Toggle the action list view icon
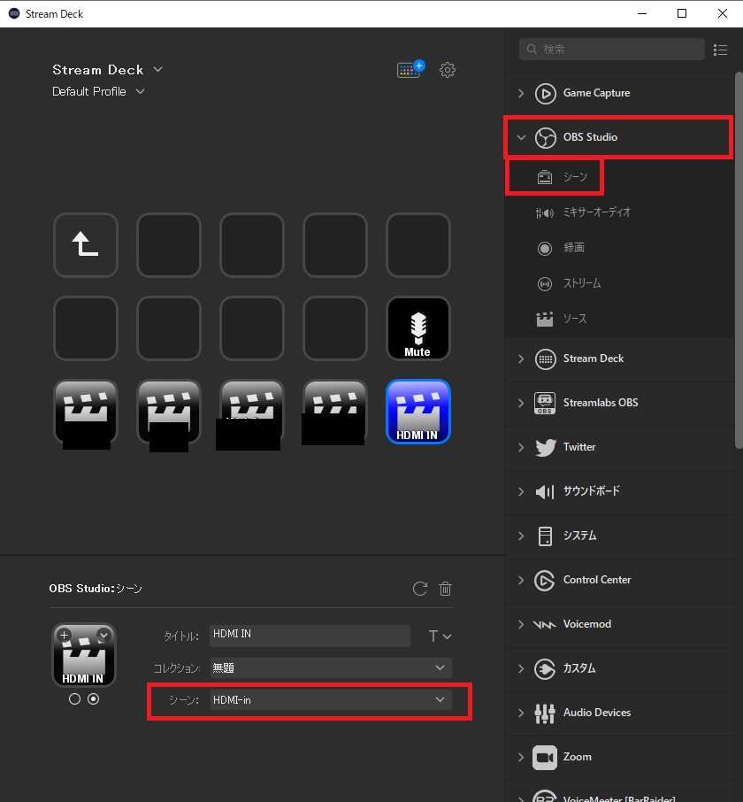Image resolution: width=743 pixels, height=802 pixels. [x=721, y=50]
